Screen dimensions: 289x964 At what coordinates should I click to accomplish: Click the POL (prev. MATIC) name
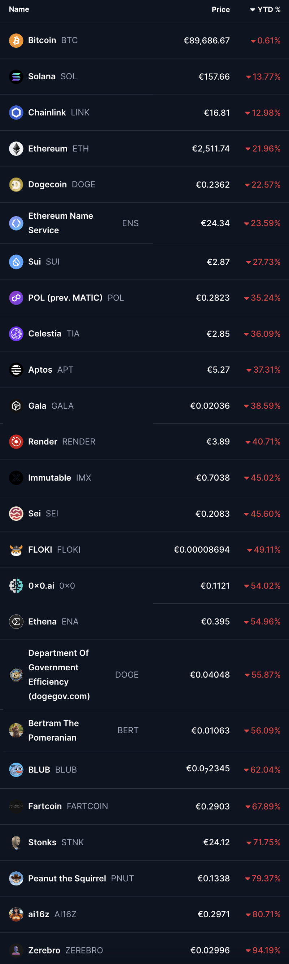(65, 298)
